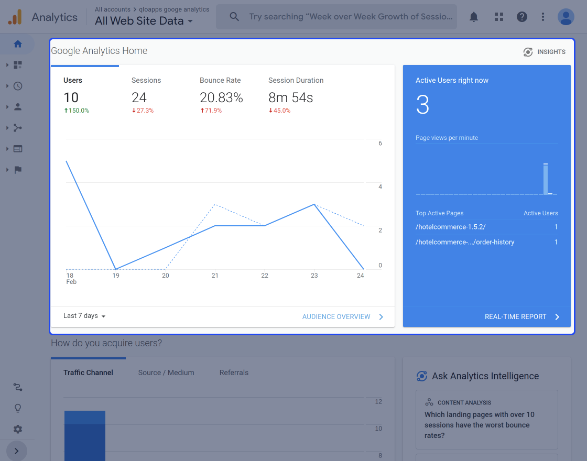Click the page views per minute bar
The image size is (587, 461).
coord(546,179)
